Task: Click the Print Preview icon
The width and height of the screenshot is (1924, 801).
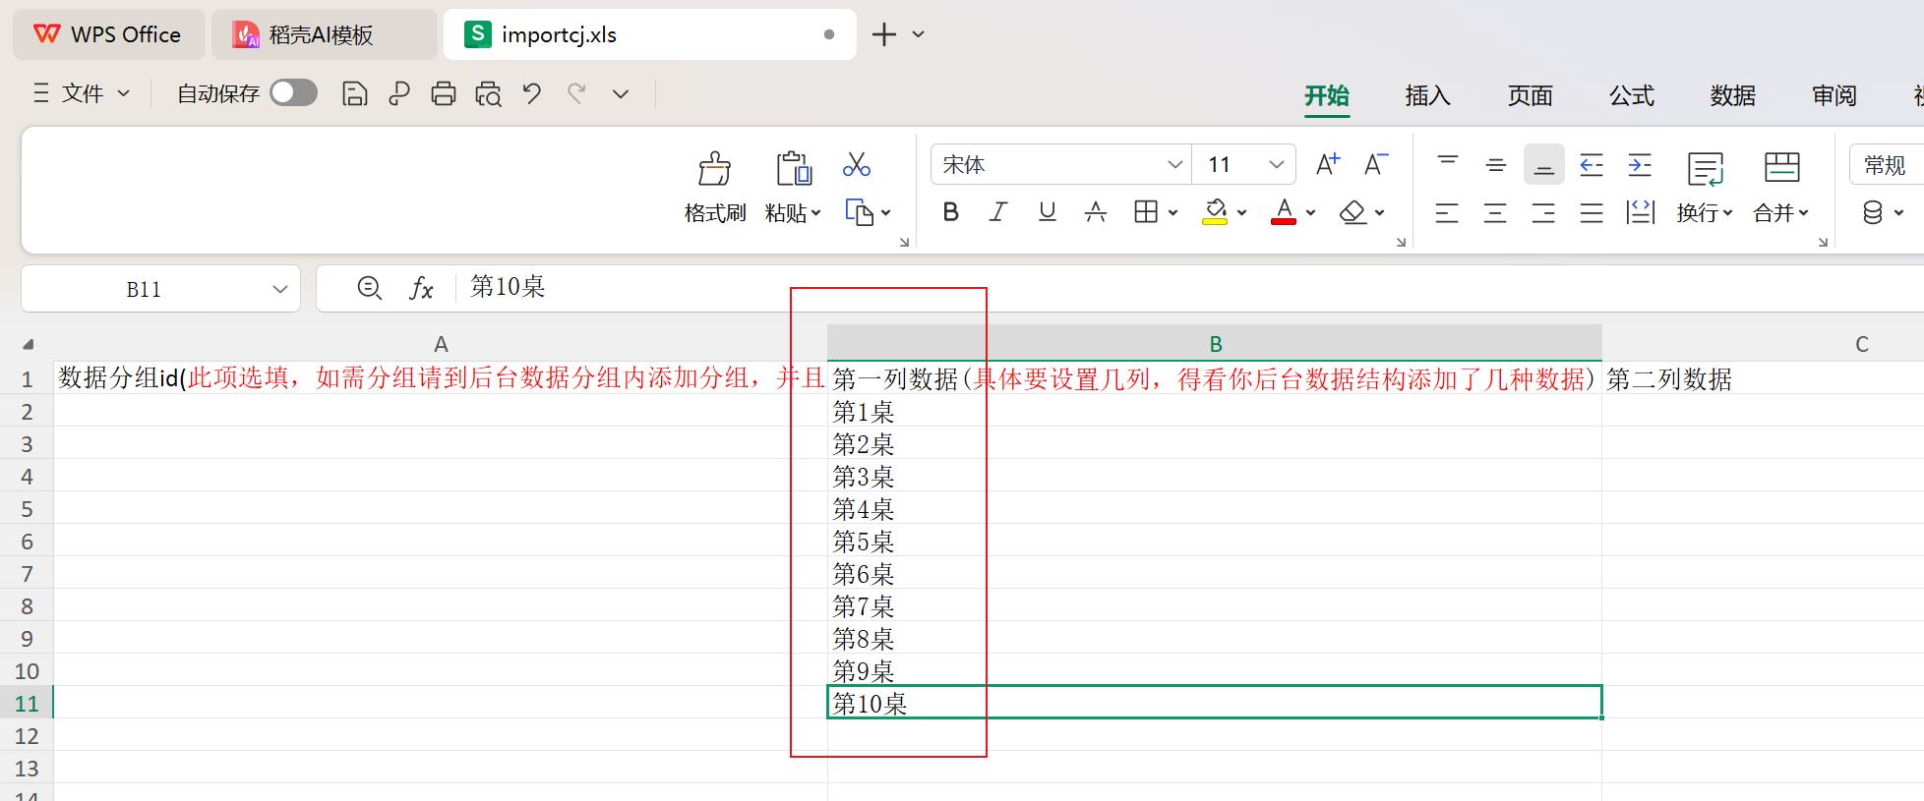Action: (x=488, y=93)
